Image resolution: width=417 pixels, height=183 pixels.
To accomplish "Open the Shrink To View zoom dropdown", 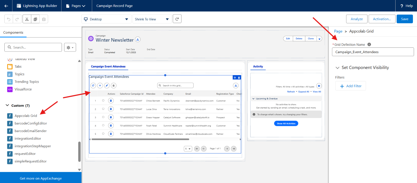I will [x=152, y=19].
